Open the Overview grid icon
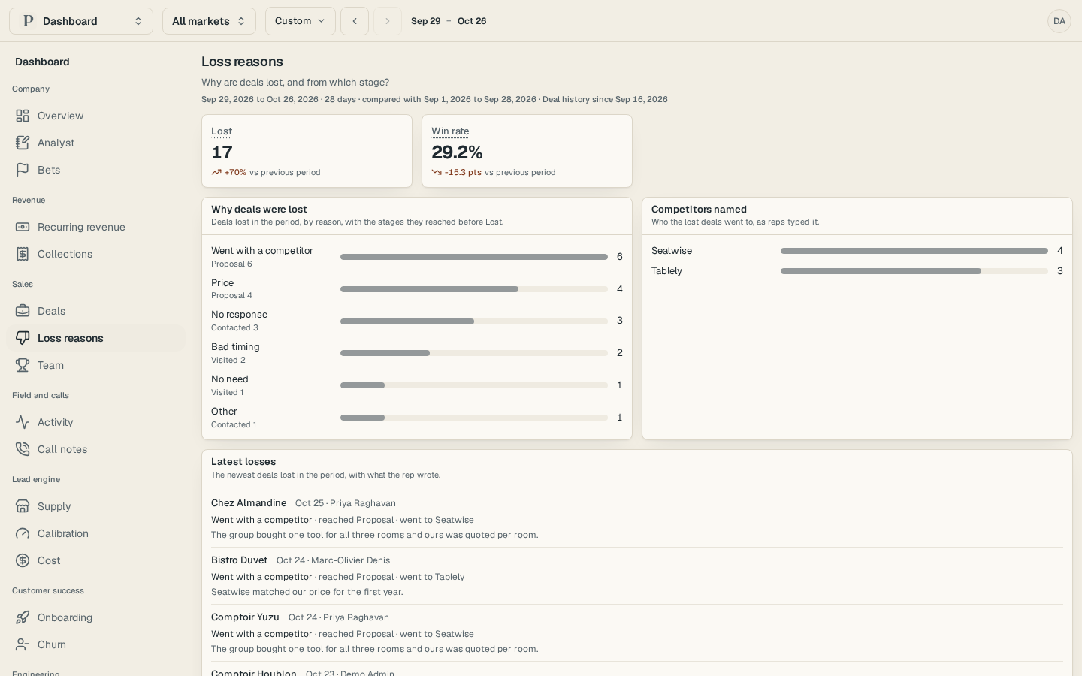The width and height of the screenshot is (1082, 676). tap(23, 116)
